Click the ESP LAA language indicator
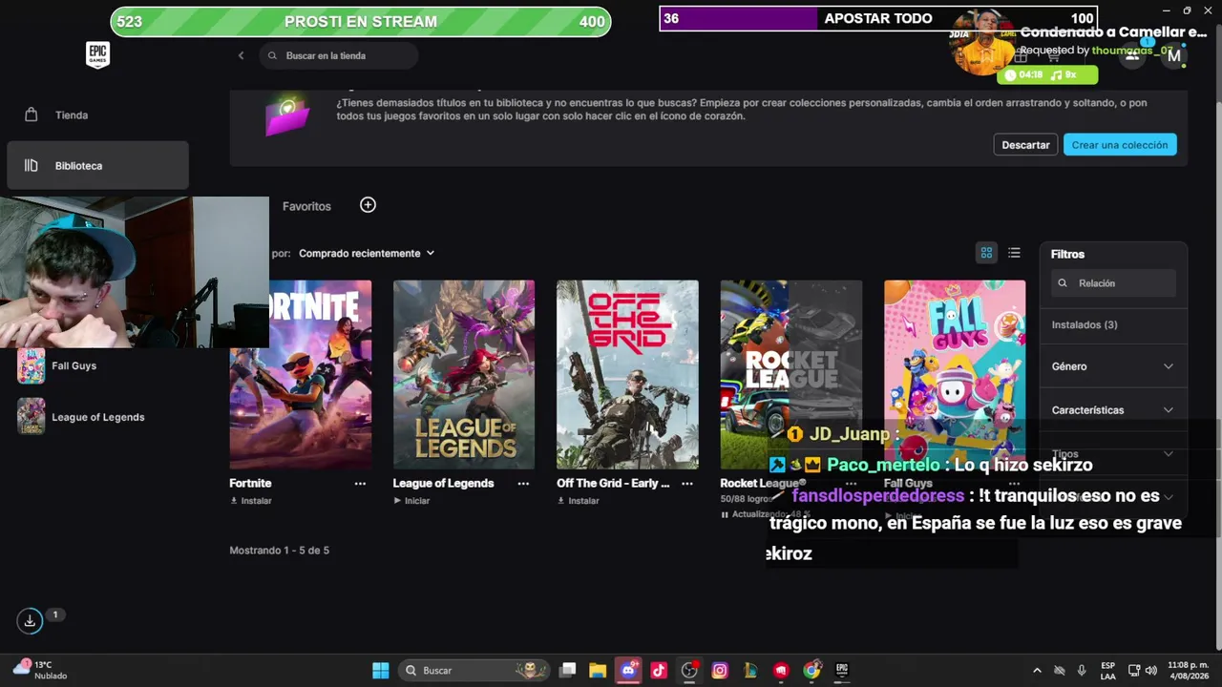 point(1107,670)
